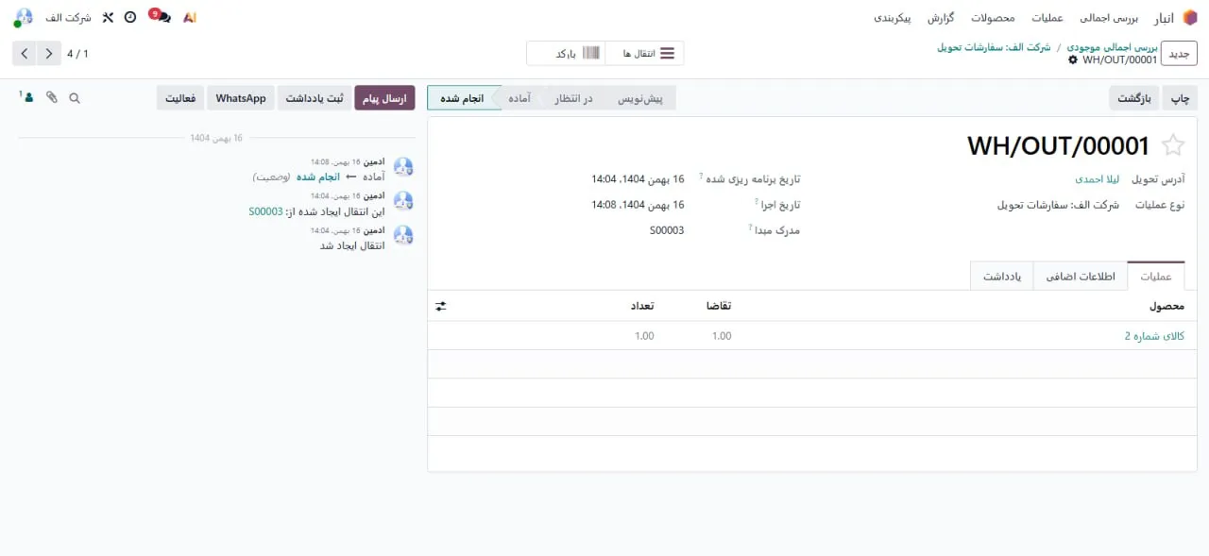
Task: Click the admin avatar on the status change message
Action: 403,168
